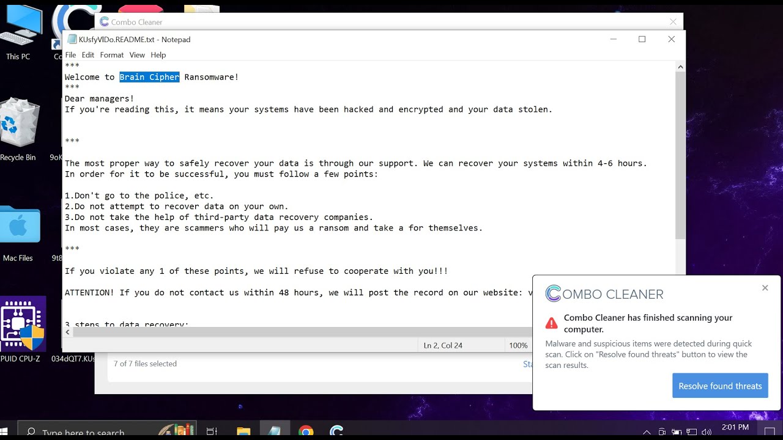Click the 'ATTENTION!' warning line

(x=298, y=293)
